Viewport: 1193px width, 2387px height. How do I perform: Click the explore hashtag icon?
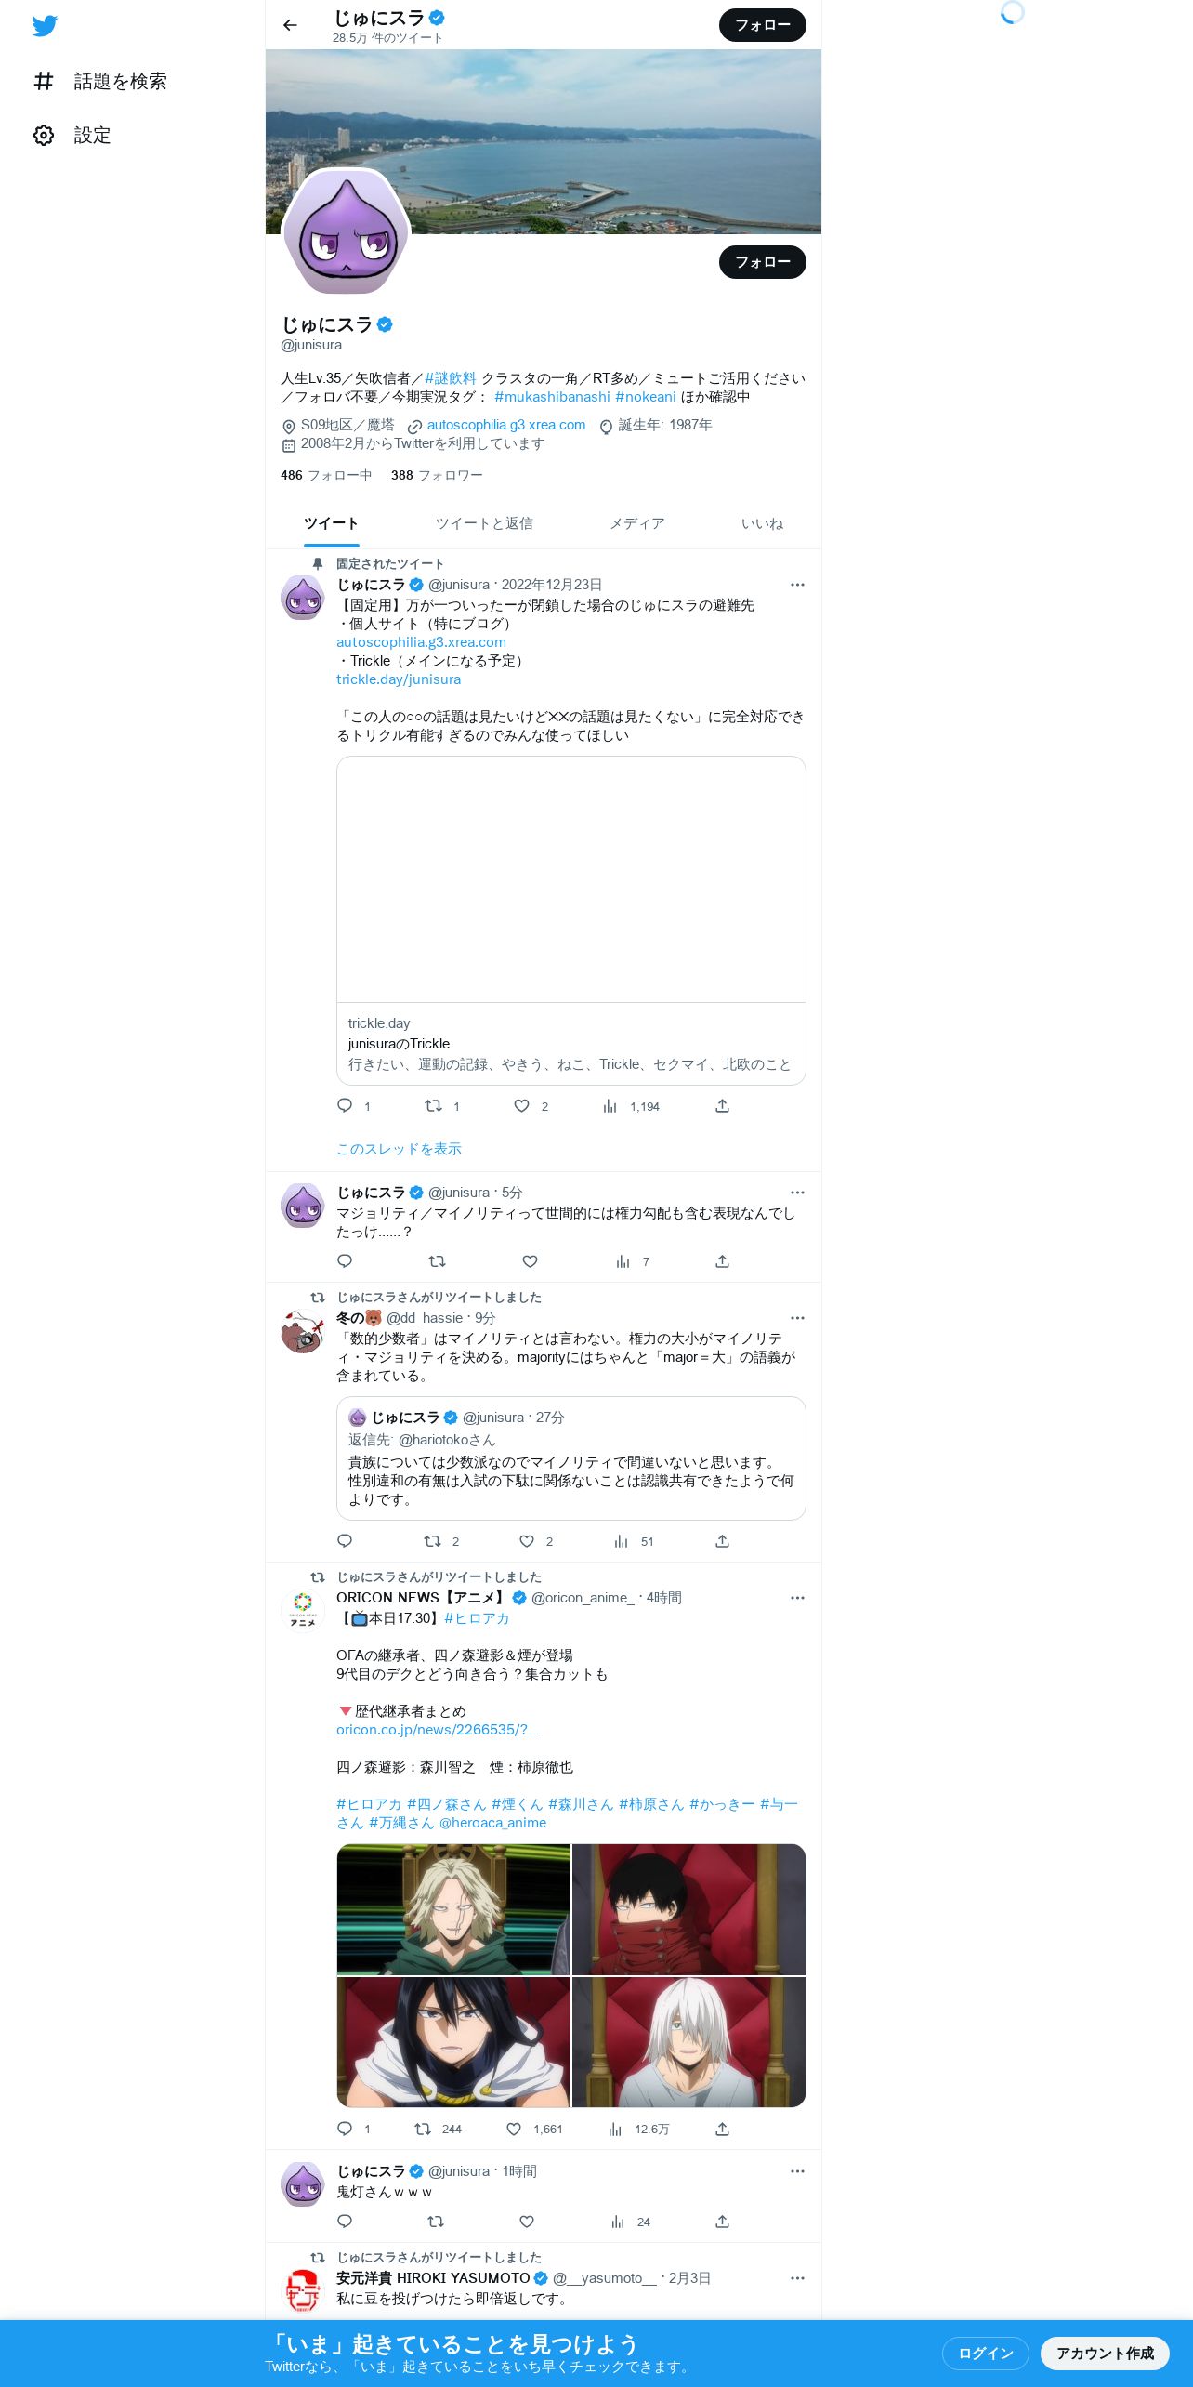click(x=44, y=82)
